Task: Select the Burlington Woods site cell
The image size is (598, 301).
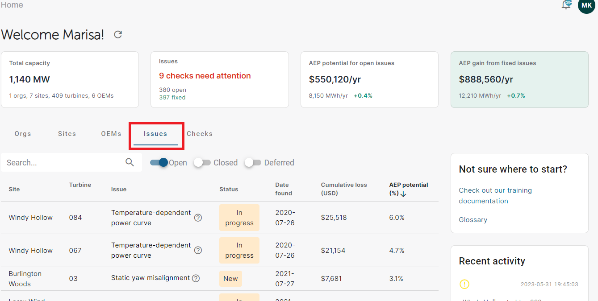Action: coord(25,279)
